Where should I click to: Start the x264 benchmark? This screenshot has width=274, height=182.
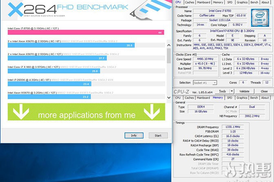pyautogui.click(x=158, y=136)
